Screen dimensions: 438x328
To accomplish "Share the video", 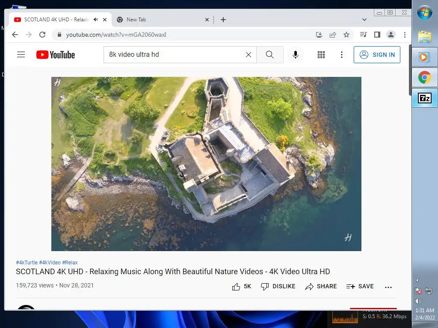I will click(321, 287).
